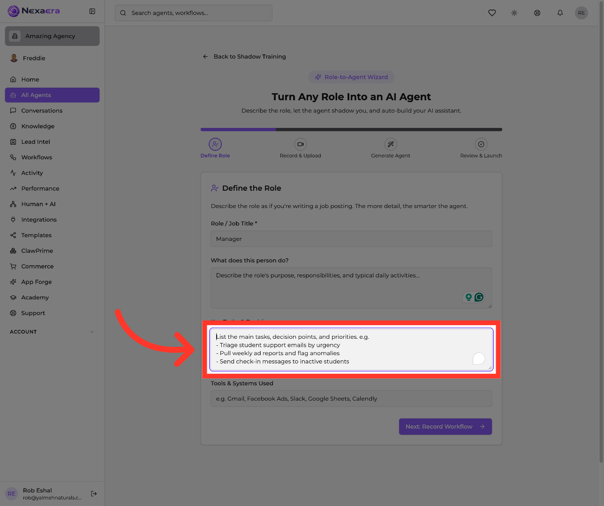Click the green lightbulb suggestion icon
604x506 pixels.
pyautogui.click(x=468, y=297)
